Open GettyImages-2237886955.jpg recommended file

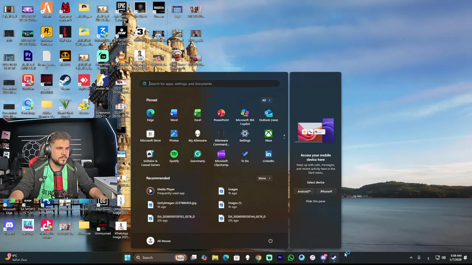click(178, 205)
